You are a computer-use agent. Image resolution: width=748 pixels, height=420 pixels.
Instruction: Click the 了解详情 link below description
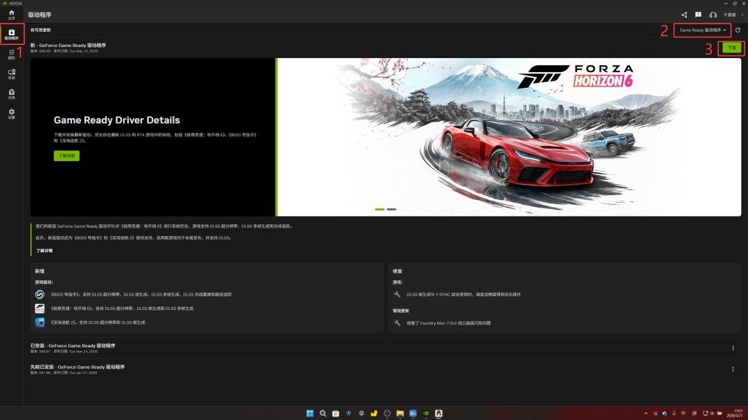coord(44,250)
